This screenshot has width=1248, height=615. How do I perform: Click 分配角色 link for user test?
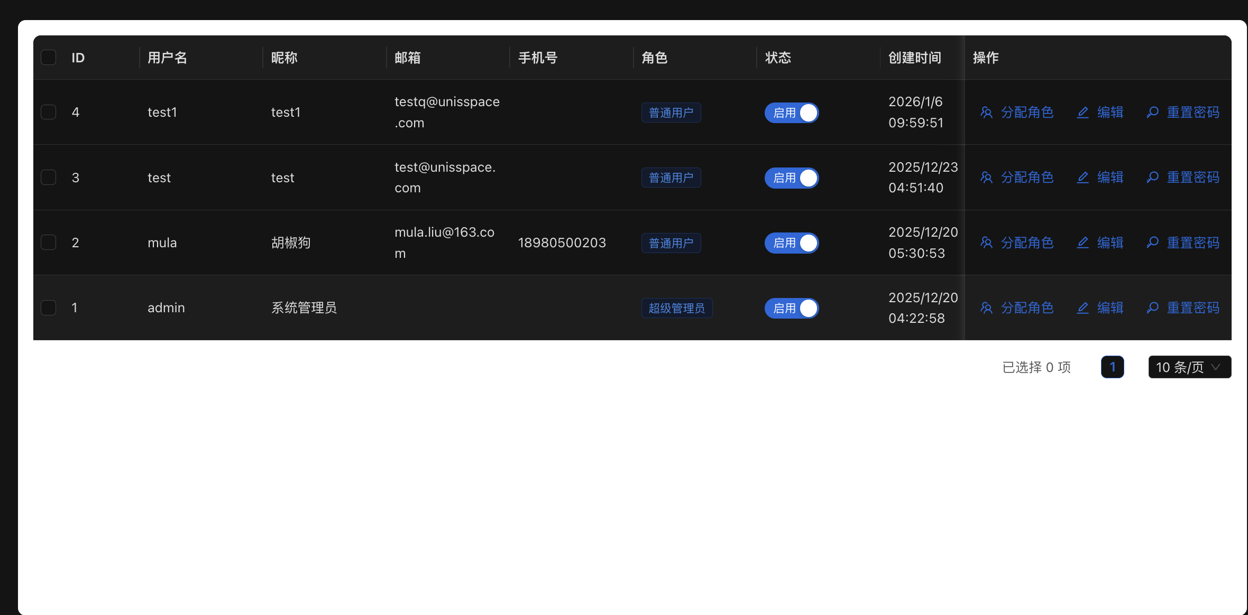coord(1027,178)
